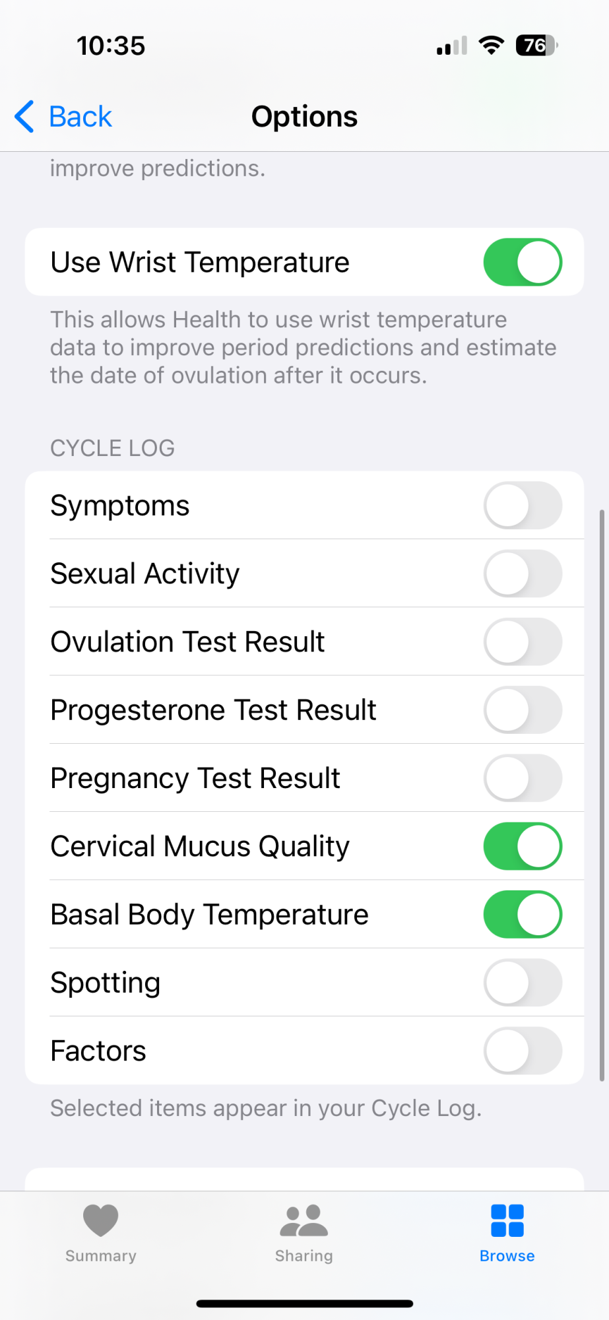Turn off Cervical Mucus Quality
Viewport: 609px width, 1320px height.
(x=523, y=846)
